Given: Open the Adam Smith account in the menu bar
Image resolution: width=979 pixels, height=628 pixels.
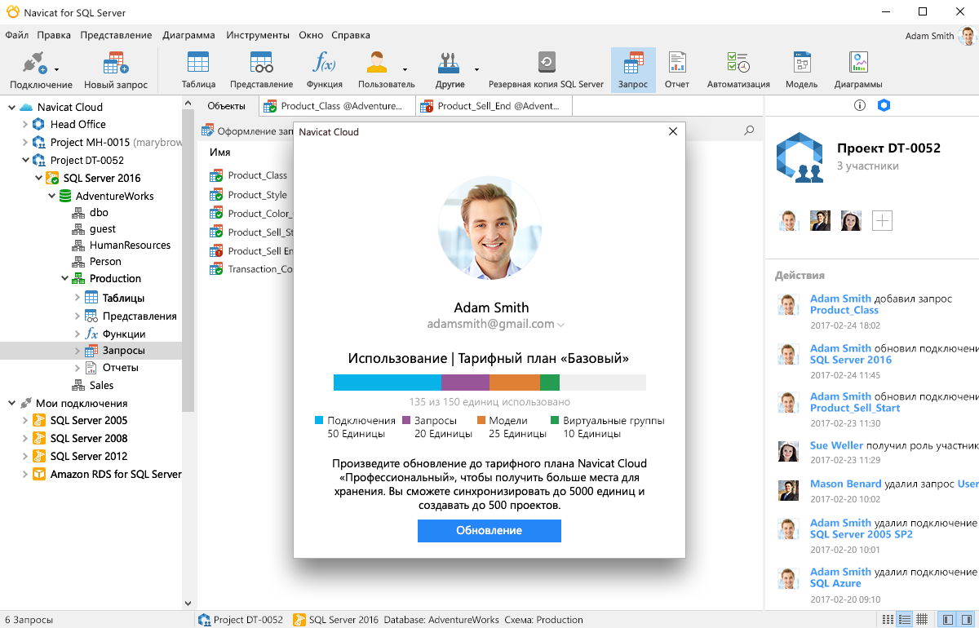Looking at the screenshot, I should point(939,36).
